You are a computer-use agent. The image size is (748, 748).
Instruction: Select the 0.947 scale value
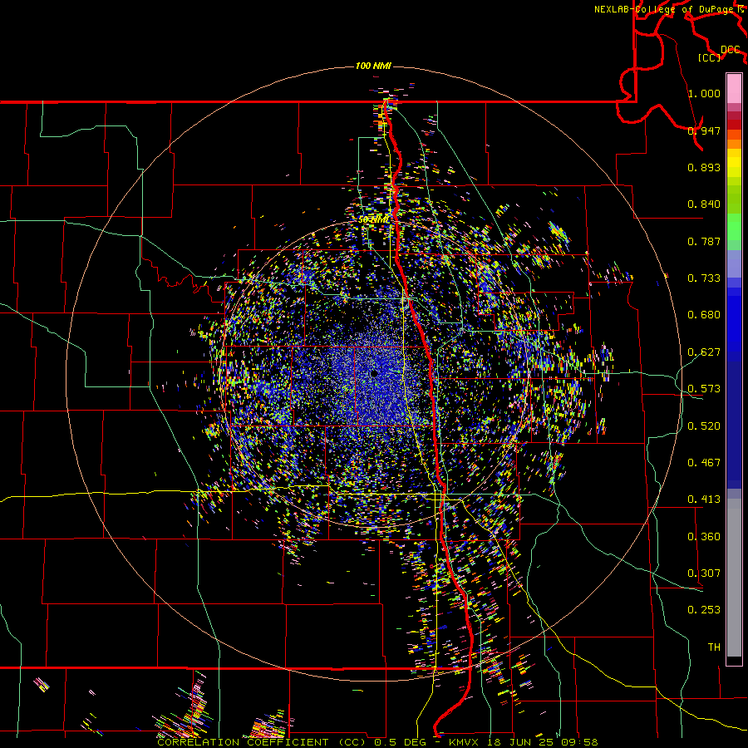(x=704, y=130)
